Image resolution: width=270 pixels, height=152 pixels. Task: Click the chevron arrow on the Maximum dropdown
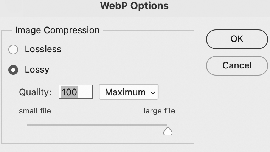(153, 92)
